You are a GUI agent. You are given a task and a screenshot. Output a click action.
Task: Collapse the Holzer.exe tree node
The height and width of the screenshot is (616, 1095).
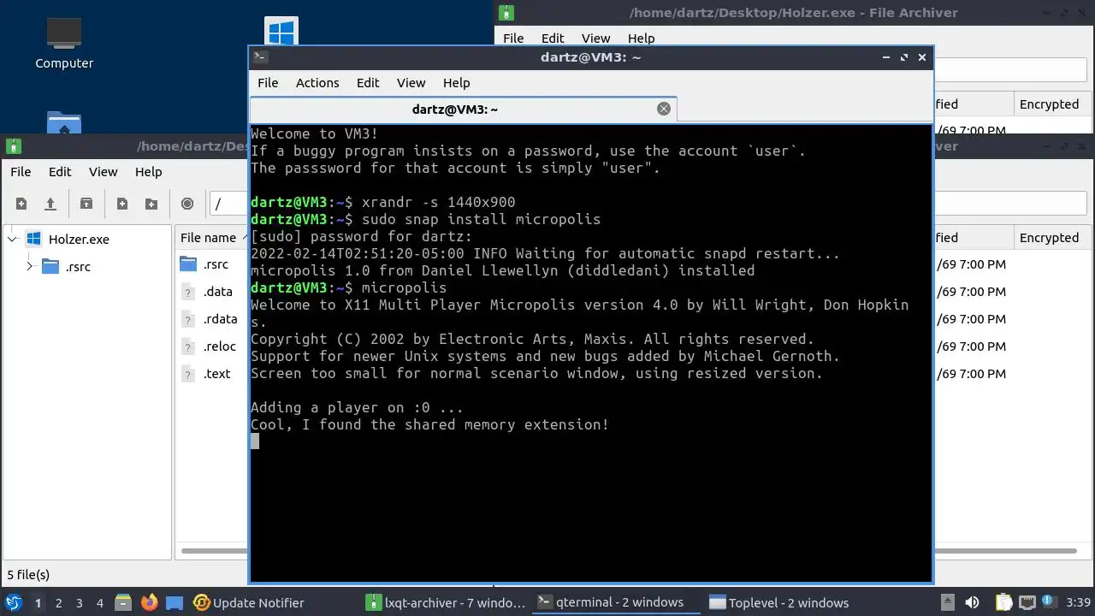coord(12,240)
